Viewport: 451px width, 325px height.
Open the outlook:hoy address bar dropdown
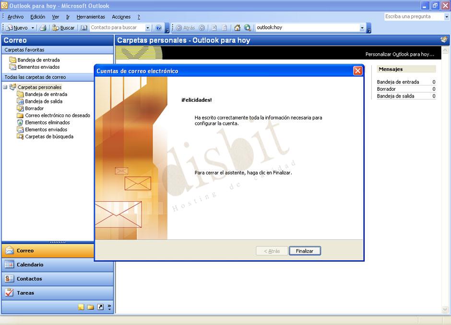pyautogui.click(x=361, y=27)
